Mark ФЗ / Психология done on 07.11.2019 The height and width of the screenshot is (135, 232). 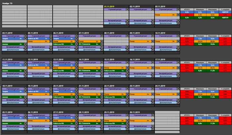pyautogui.click(x=102, y=44)
